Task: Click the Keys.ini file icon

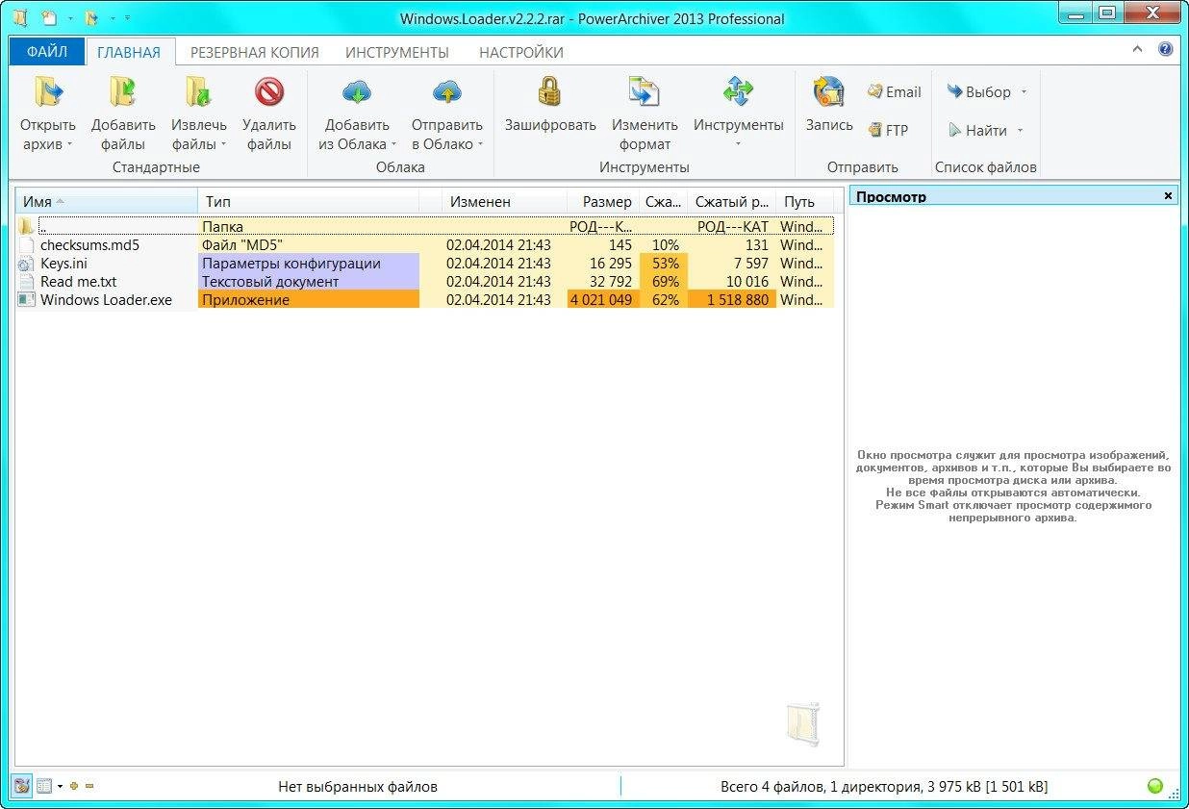Action: pyautogui.click(x=26, y=264)
